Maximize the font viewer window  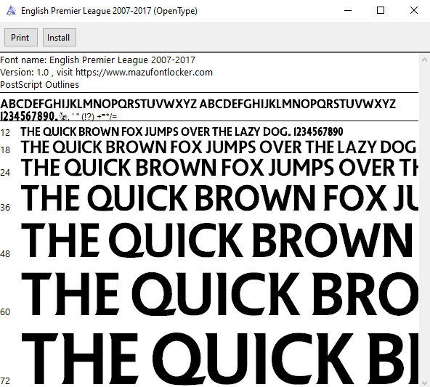pos(381,11)
